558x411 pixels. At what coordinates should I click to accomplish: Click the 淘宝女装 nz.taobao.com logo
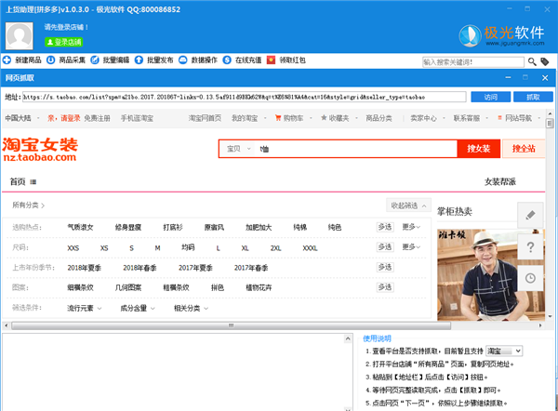tap(39, 150)
